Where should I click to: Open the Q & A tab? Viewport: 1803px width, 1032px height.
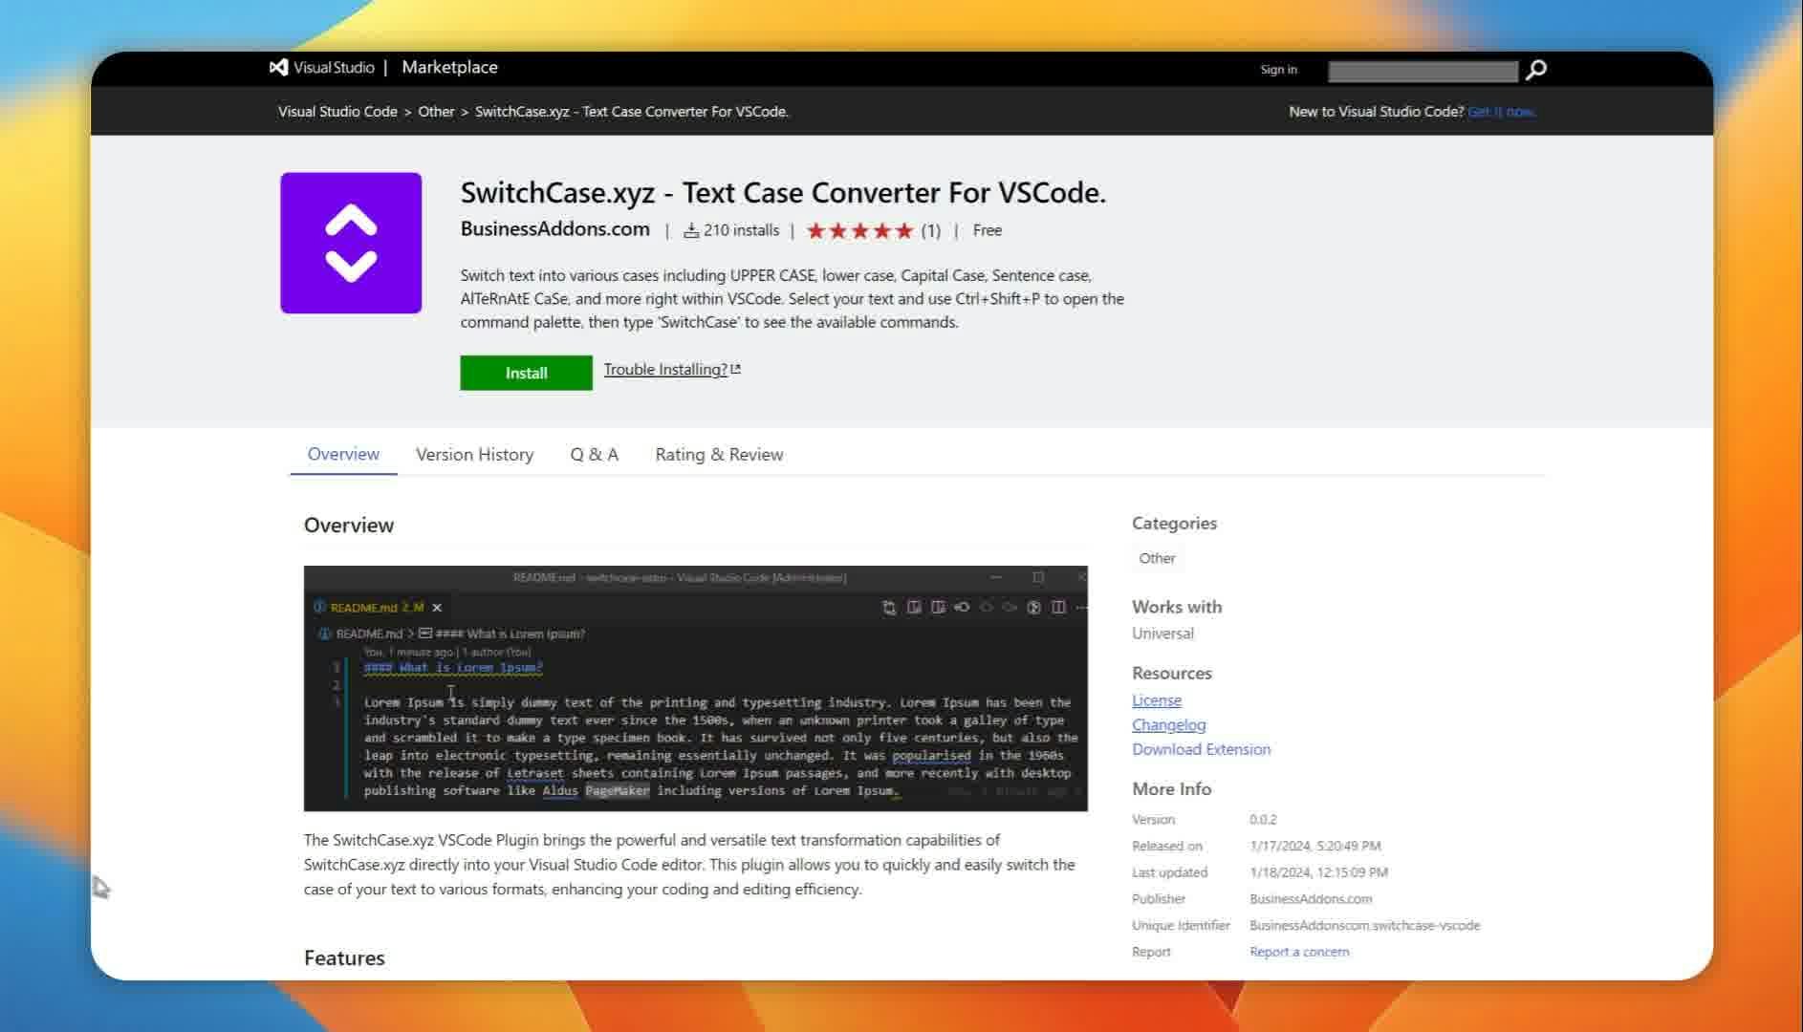[594, 455]
